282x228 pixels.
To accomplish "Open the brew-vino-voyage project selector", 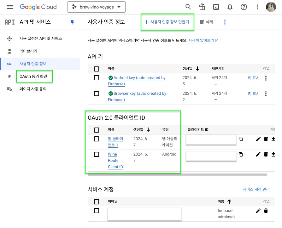I will pos(97,7).
